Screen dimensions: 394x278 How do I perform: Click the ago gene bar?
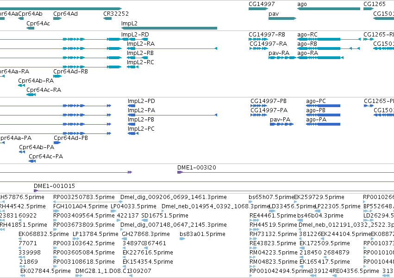point(329,9)
